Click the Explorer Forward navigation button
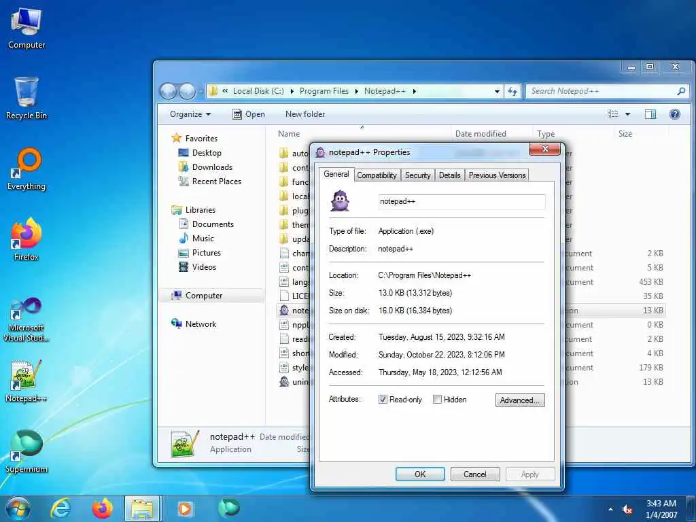This screenshot has width=696, height=522. [x=187, y=92]
